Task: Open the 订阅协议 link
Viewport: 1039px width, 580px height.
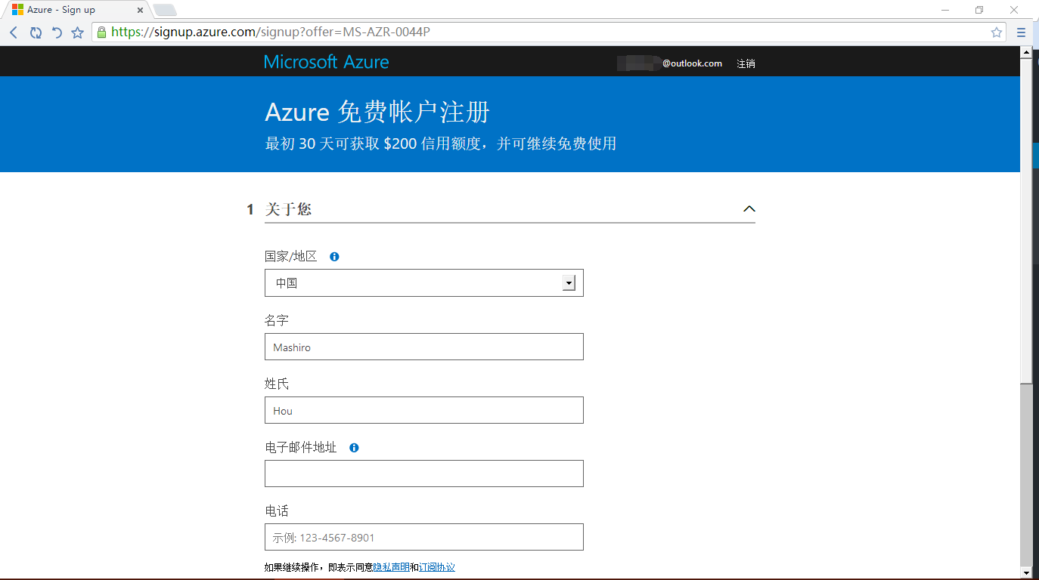Action: point(437,567)
